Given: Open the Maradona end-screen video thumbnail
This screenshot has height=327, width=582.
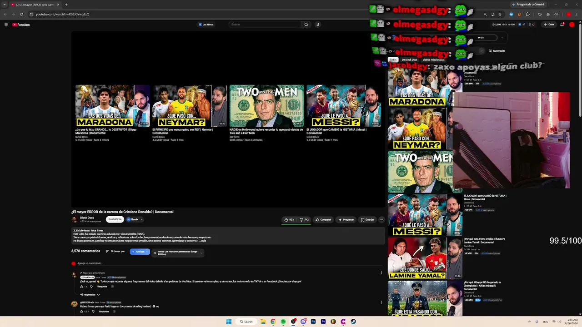Looking at the screenshot, I should tap(113, 105).
